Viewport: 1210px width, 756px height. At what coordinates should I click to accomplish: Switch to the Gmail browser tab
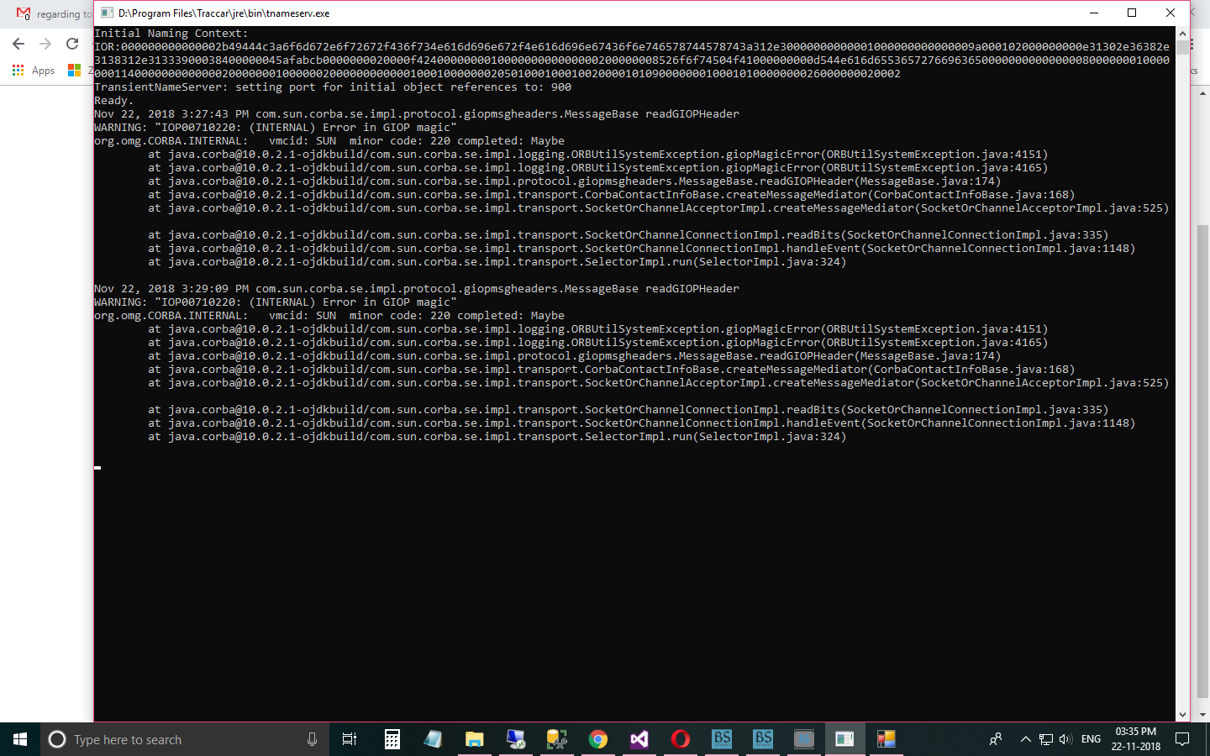[46, 14]
